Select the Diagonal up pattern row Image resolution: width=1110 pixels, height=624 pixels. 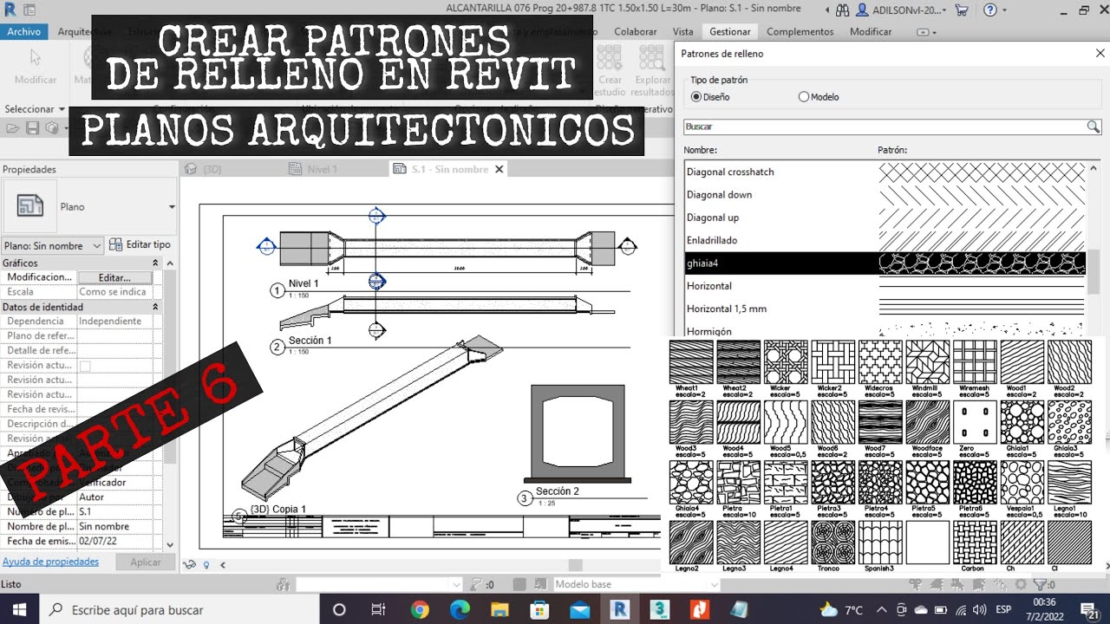pos(885,218)
